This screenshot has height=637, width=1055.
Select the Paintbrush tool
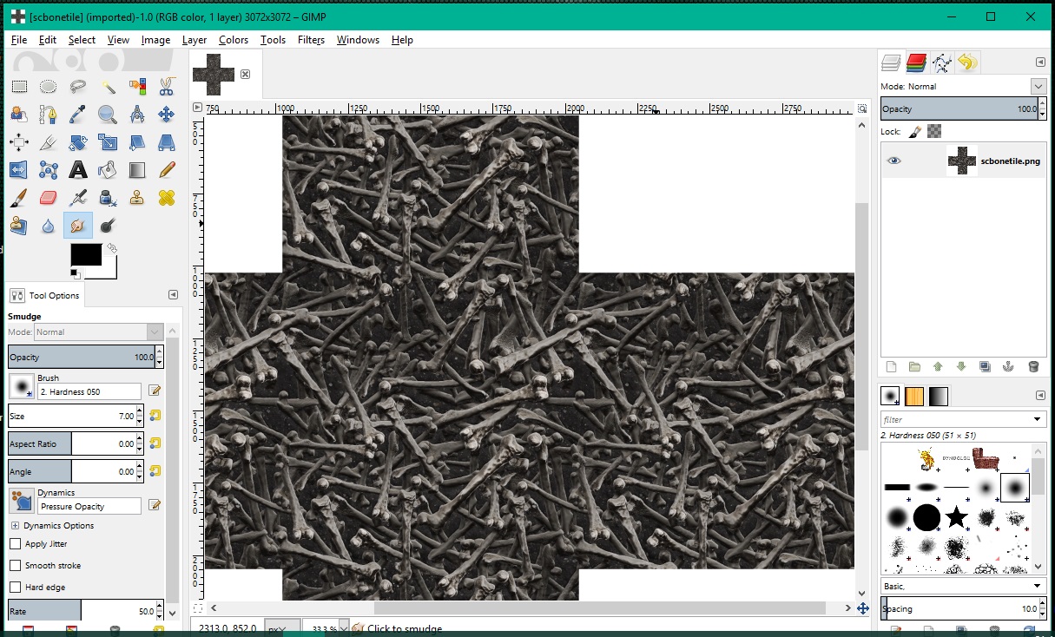(x=19, y=198)
